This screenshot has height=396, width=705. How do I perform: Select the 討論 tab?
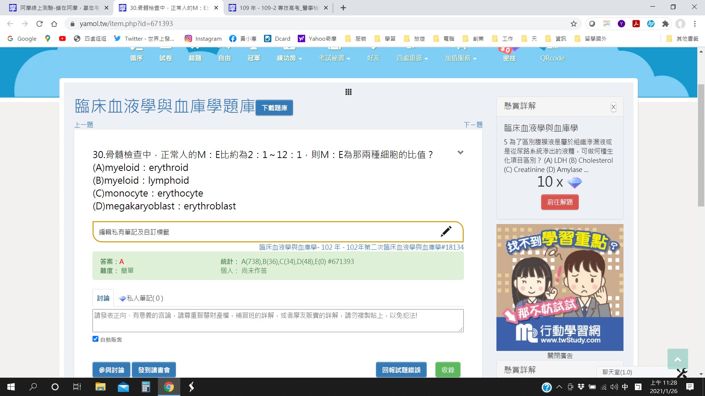tap(103, 298)
